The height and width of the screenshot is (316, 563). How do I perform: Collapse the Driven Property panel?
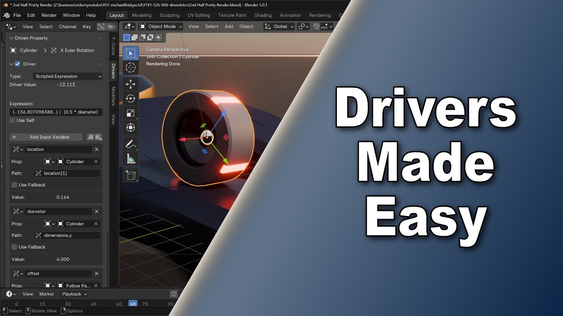click(11, 38)
